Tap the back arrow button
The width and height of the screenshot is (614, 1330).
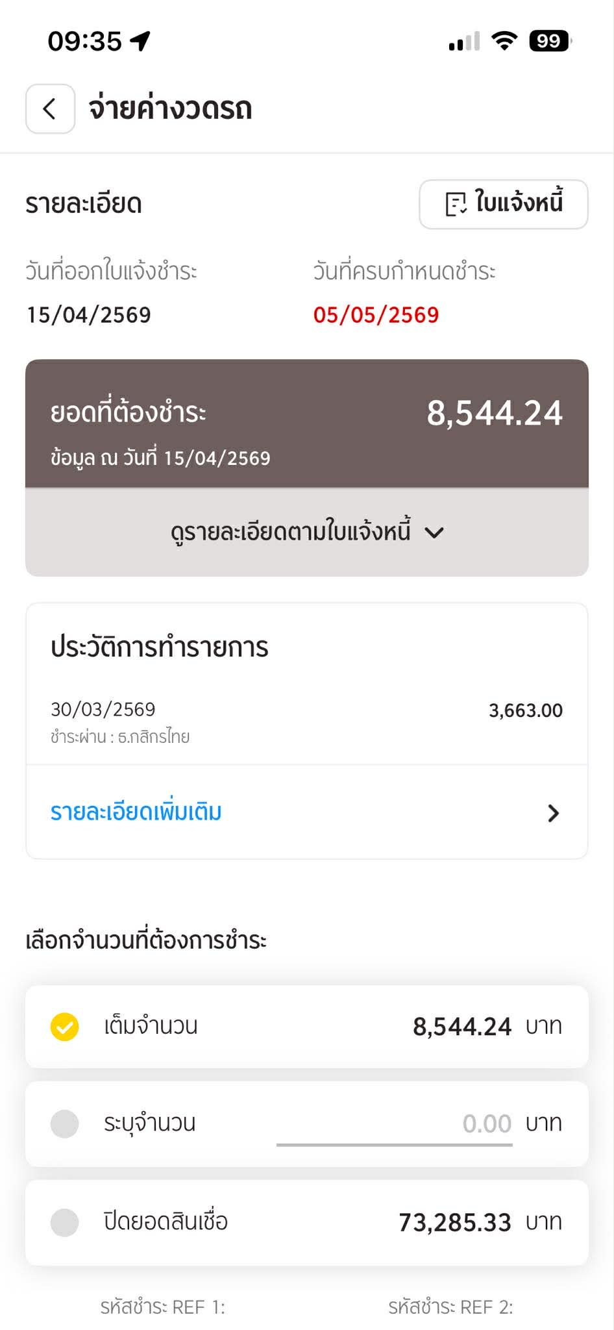coord(50,108)
